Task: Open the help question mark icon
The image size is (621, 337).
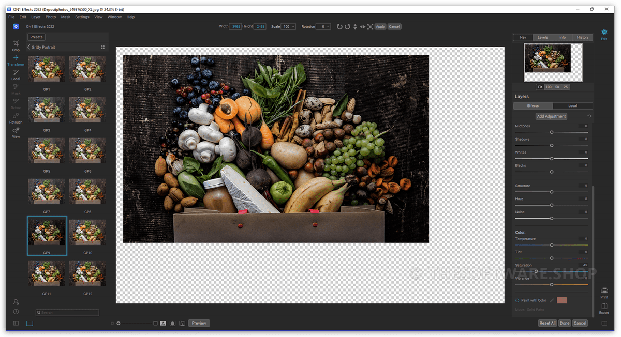Action: coord(16,312)
